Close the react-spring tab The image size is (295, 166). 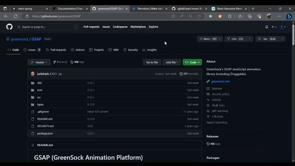click(47, 9)
